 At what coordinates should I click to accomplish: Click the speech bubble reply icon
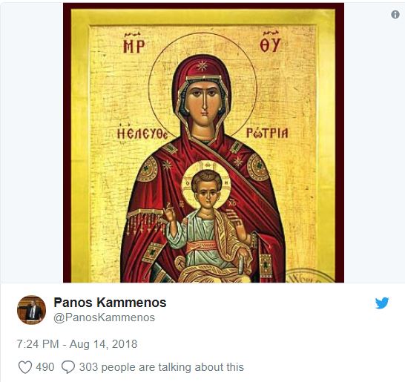coord(68,367)
